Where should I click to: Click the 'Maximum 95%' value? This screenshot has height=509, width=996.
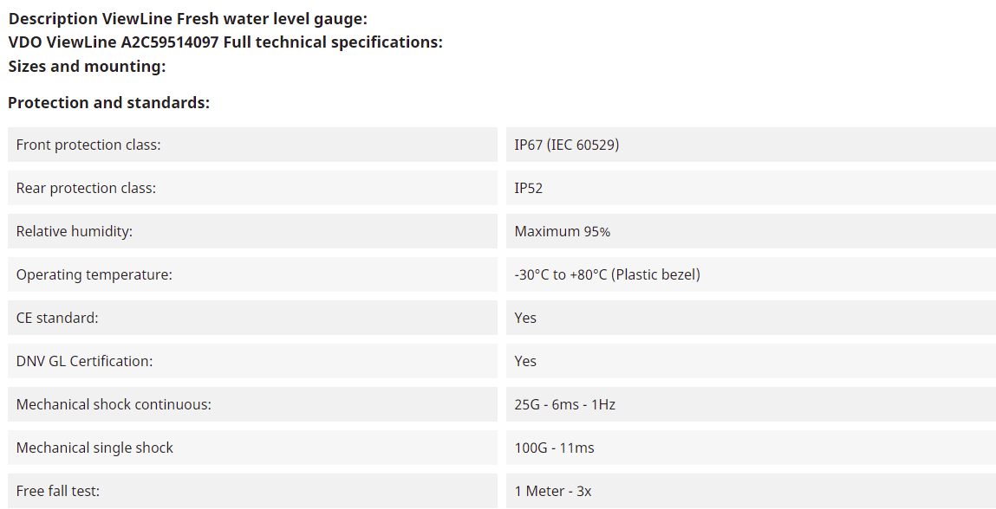(x=562, y=231)
